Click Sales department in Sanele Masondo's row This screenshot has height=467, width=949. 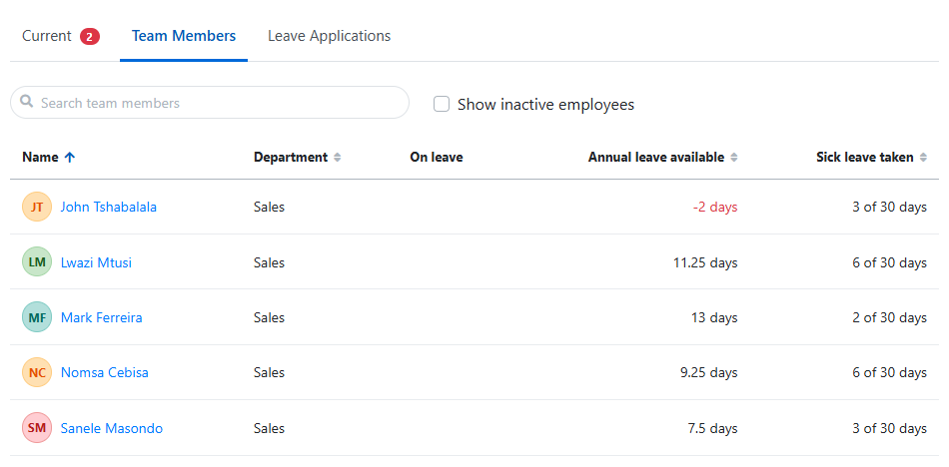point(269,428)
